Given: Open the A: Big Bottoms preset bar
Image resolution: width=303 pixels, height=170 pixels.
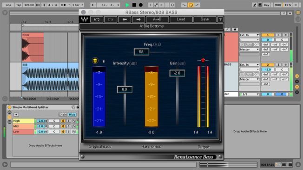Looking at the screenshot, I should coord(151,26).
